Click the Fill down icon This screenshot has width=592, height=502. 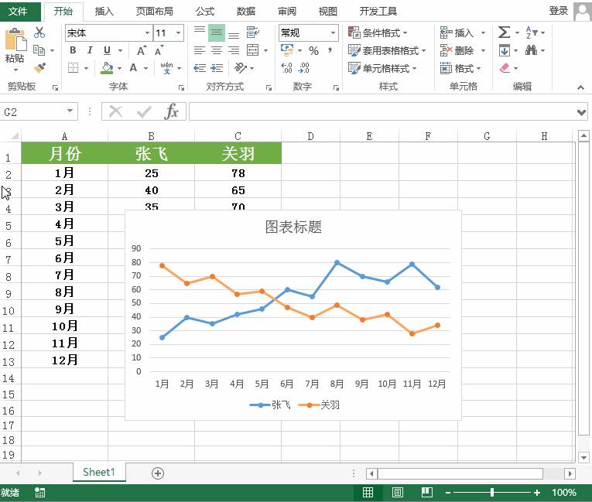(505, 50)
